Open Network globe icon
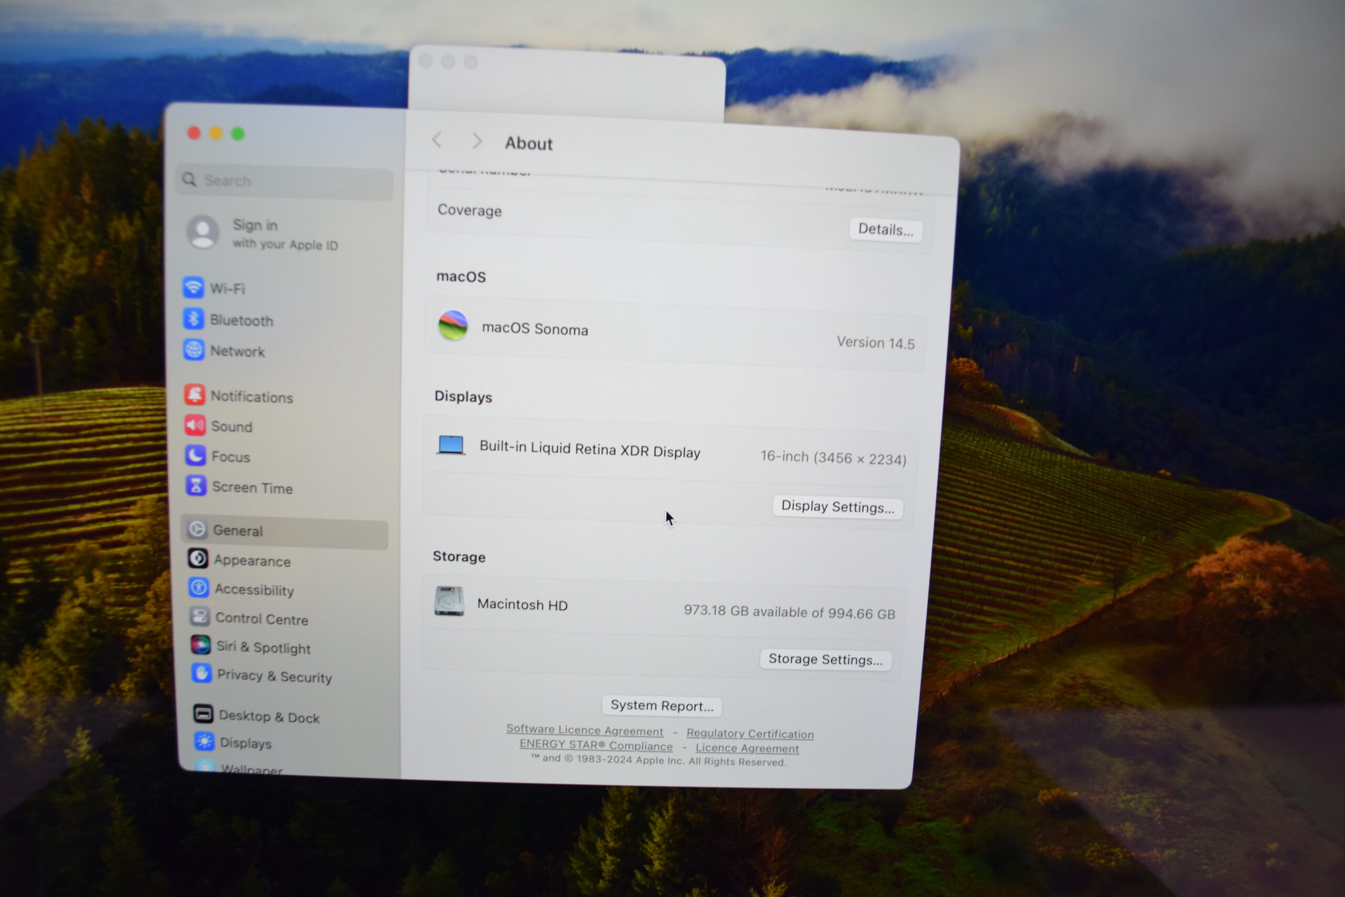The width and height of the screenshot is (1345, 897). point(194,349)
